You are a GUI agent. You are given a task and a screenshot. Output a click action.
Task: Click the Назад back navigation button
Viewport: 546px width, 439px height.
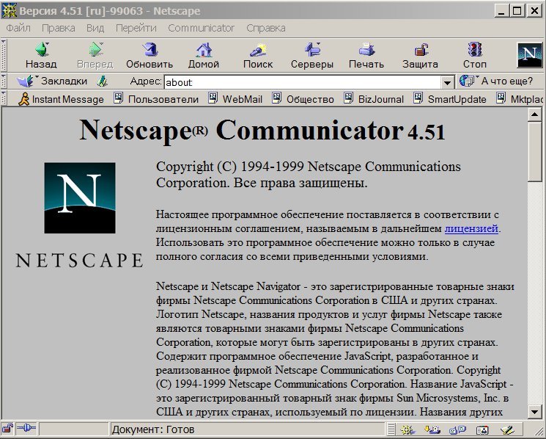41,56
